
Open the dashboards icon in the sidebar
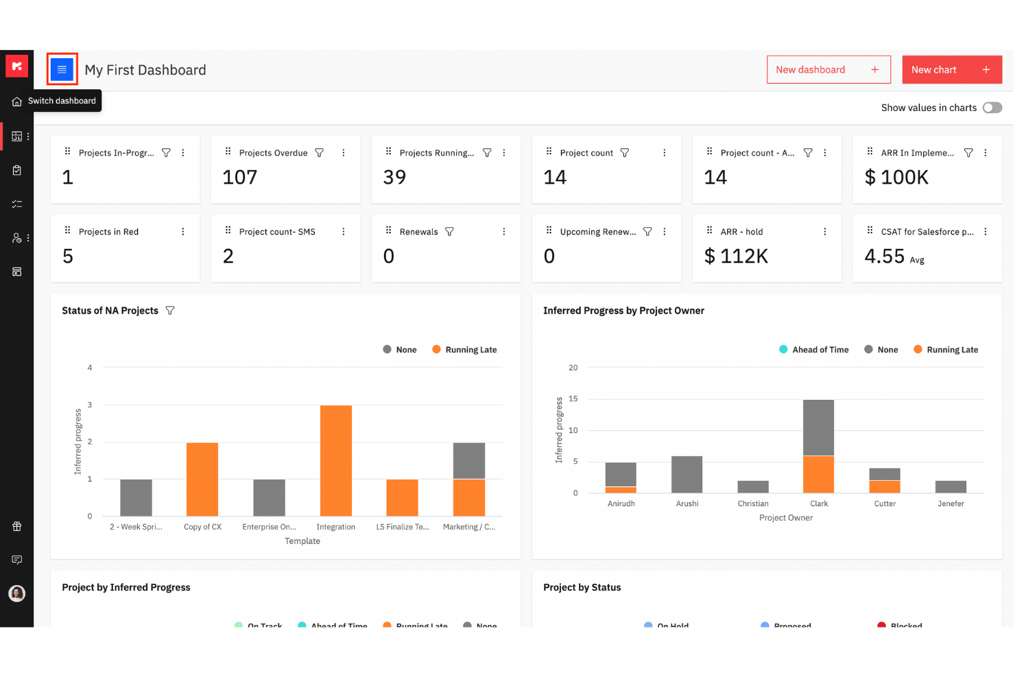[17, 136]
